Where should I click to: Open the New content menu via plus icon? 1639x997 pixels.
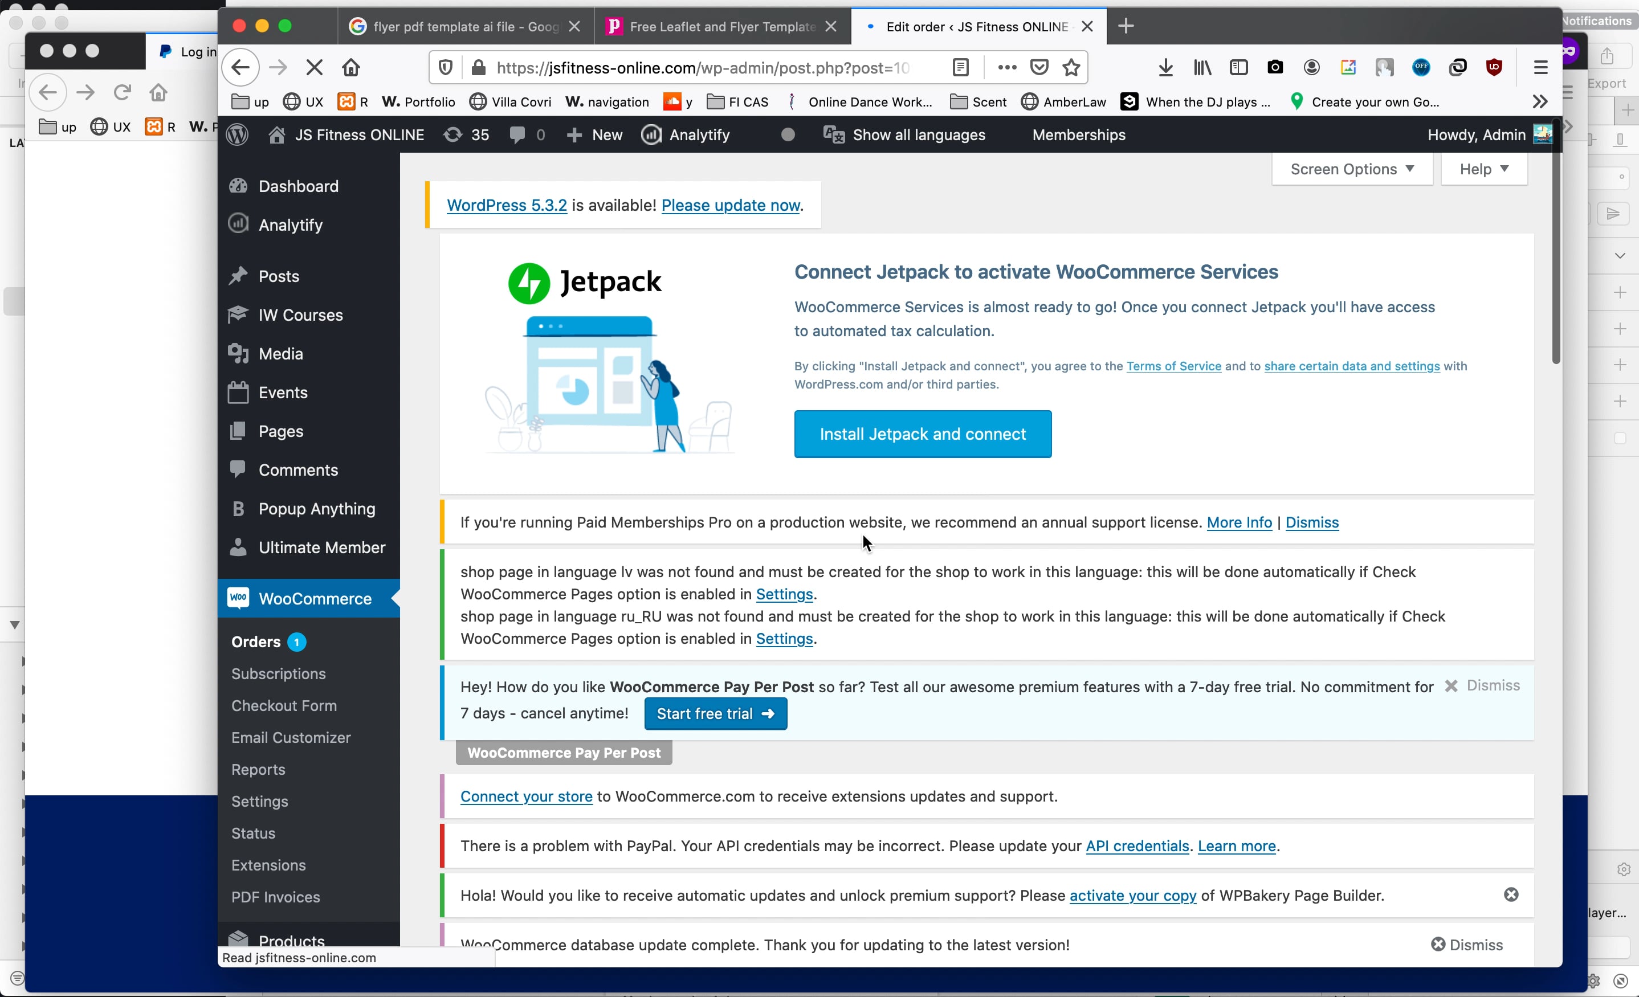(574, 134)
